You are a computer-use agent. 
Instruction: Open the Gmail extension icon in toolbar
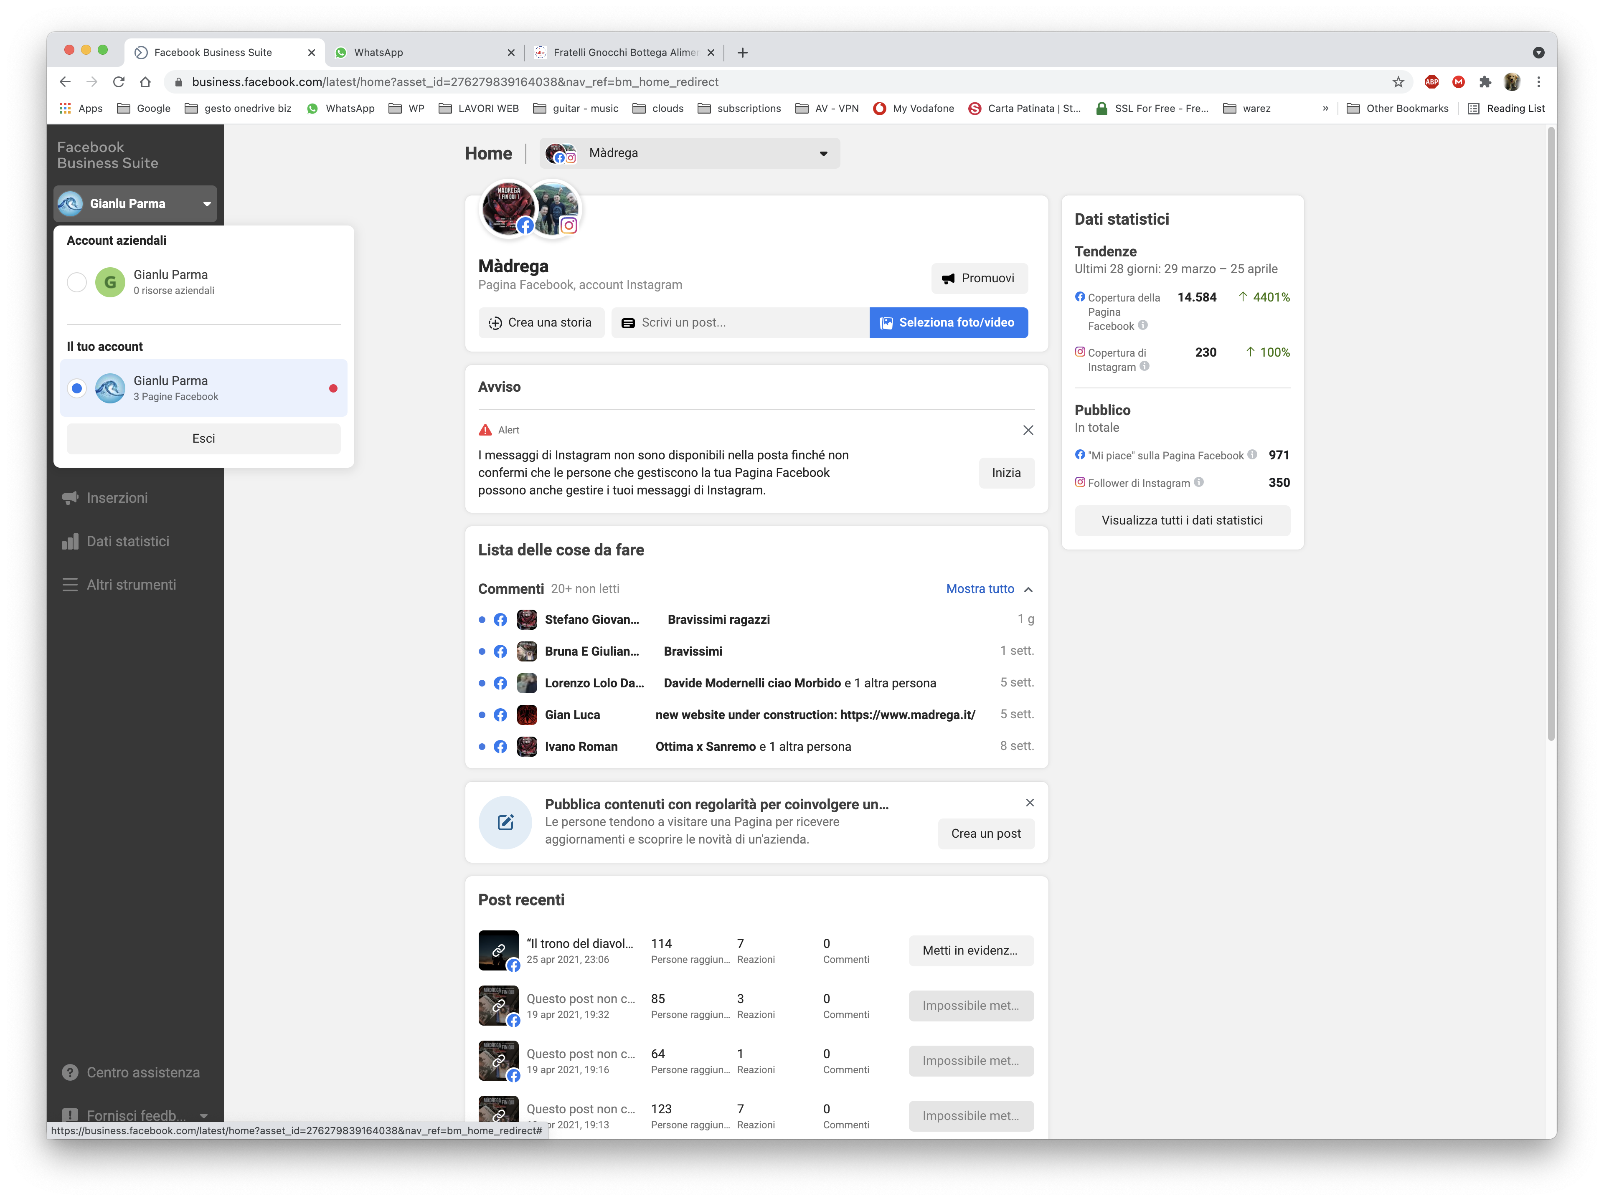(1458, 82)
